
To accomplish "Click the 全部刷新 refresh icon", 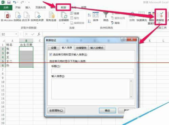I will (64, 15).
